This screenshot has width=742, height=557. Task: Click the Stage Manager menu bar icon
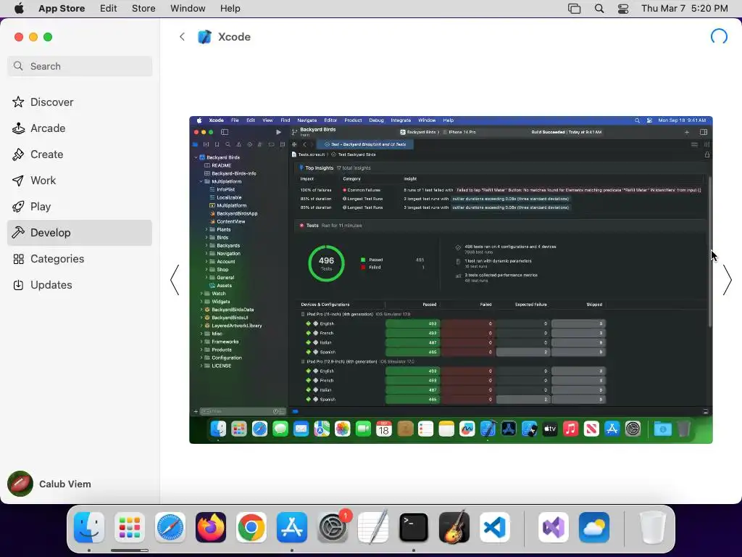pyautogui.click(x=574, y=9)
